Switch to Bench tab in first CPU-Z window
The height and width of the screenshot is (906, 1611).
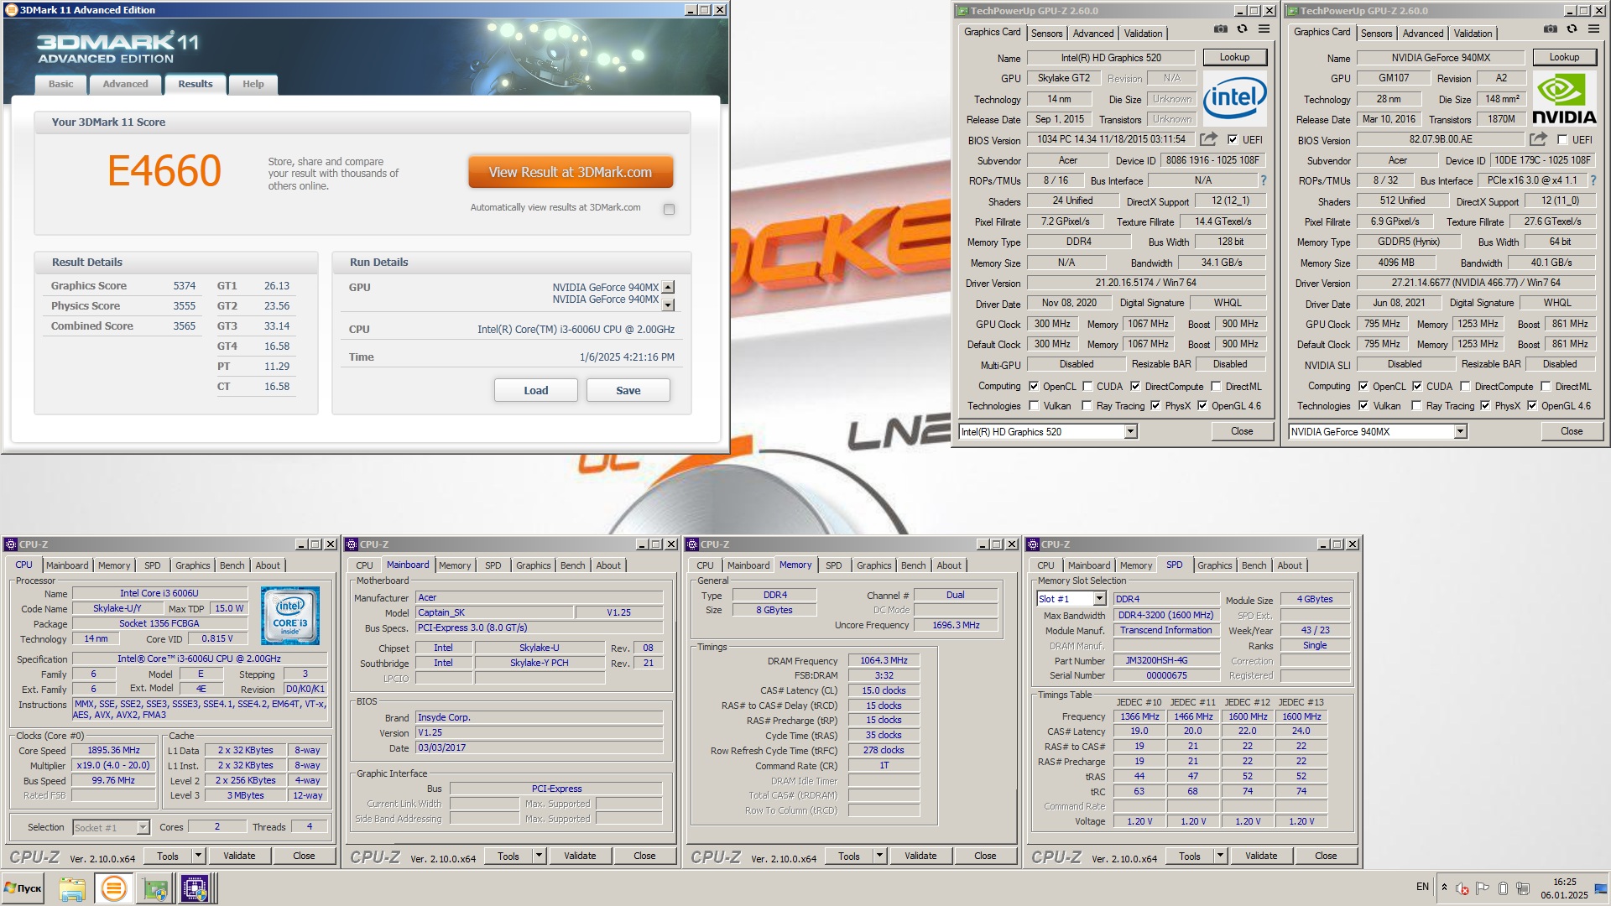coord(232,566)
